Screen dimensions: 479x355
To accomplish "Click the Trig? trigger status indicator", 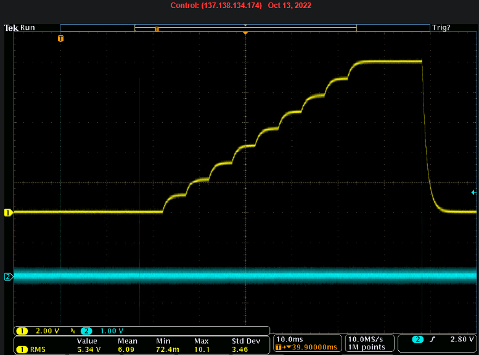I will (441, 28).
